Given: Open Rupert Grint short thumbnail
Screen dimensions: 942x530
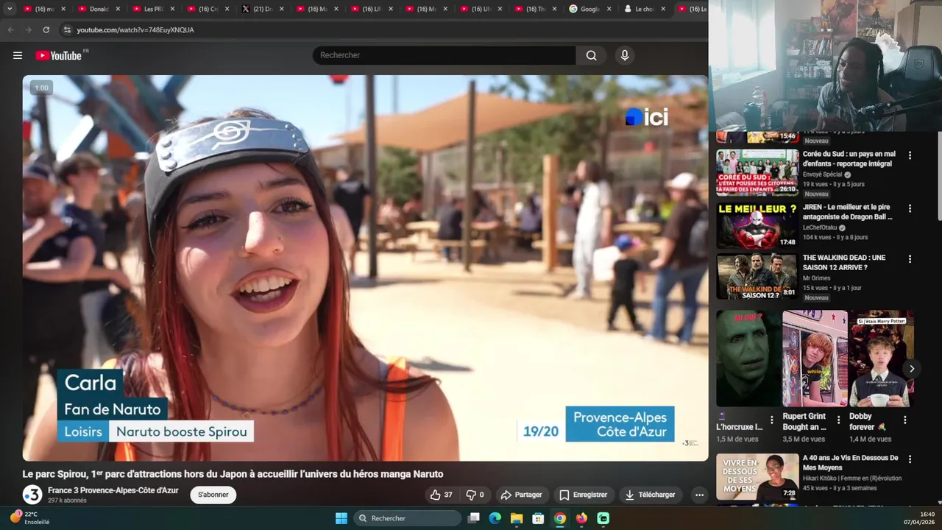Looking at the screenshot, I should click(815, 358).
